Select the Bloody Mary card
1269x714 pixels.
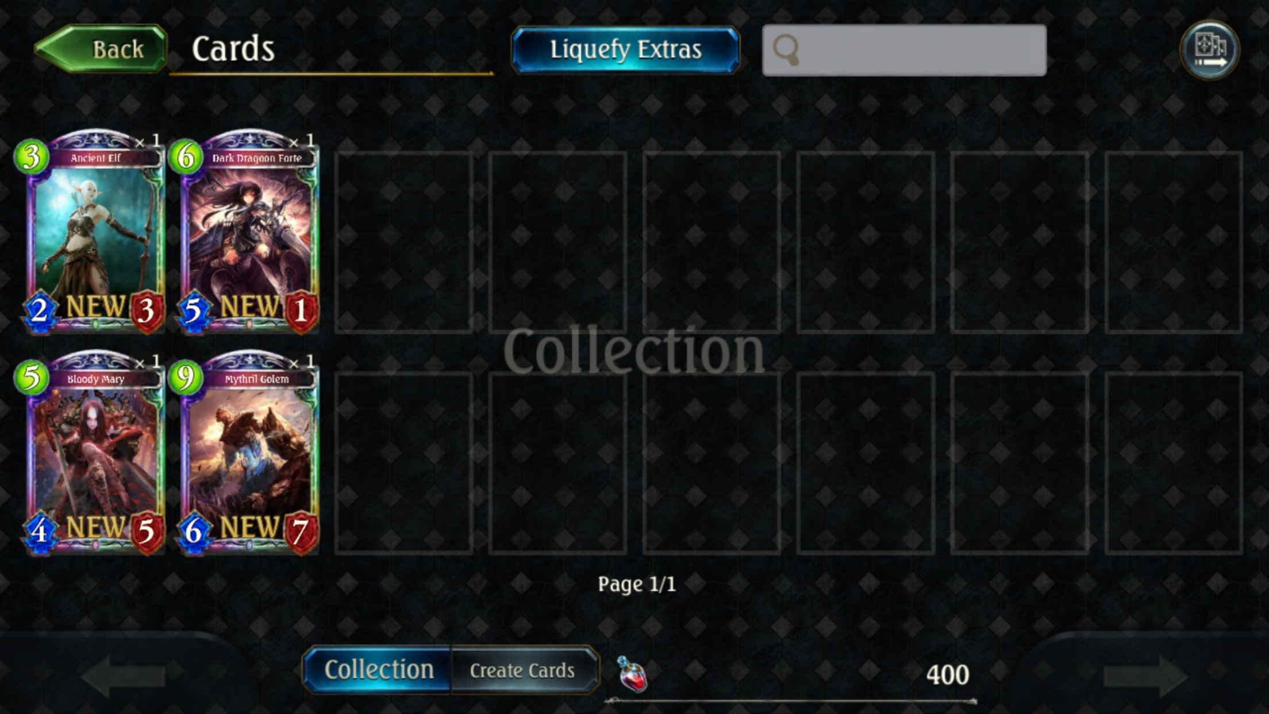[93, 452]
